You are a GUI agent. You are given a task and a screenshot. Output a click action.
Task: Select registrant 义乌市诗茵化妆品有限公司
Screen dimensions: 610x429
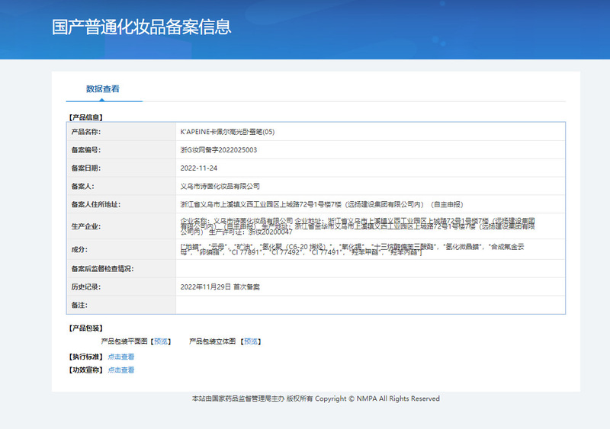[220, 186]
